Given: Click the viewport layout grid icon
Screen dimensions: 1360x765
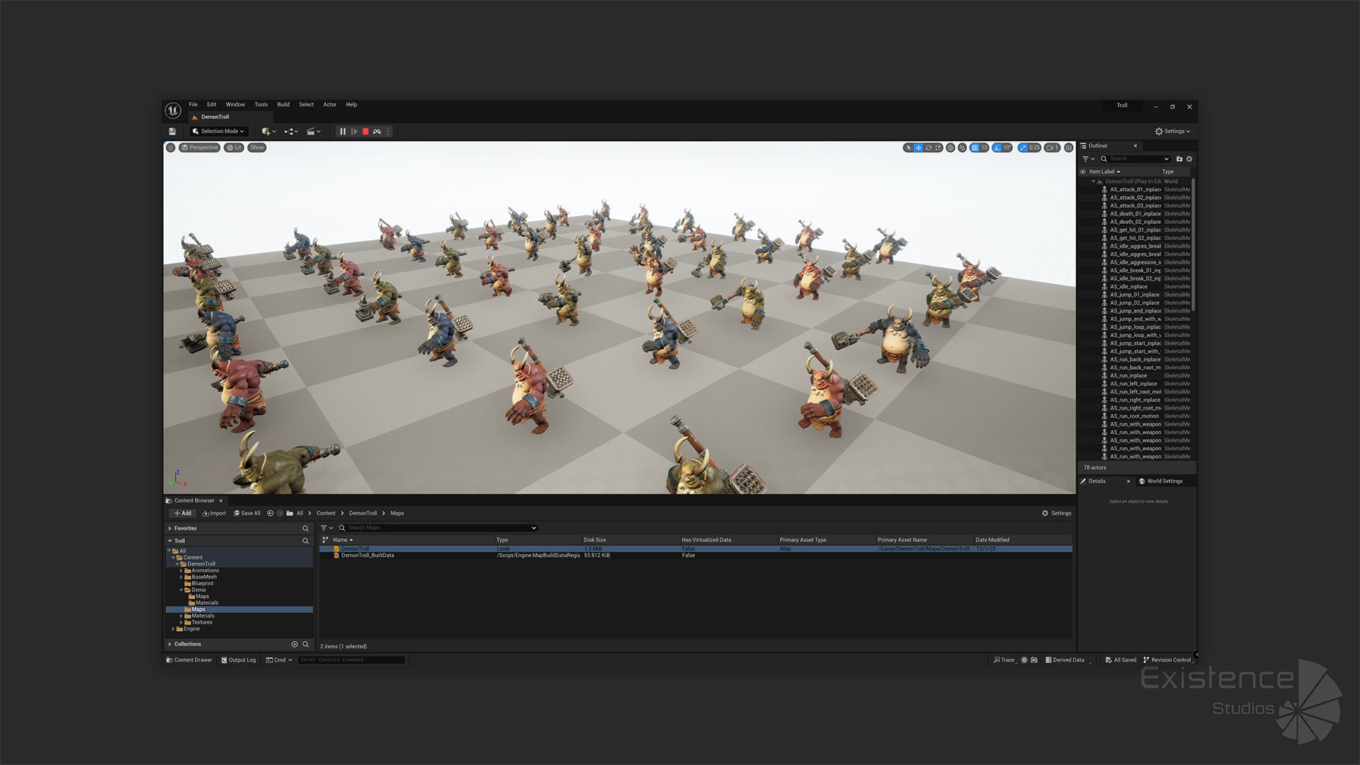Looking at the screenshot, I should pyautogui.click(x=1069, y=148).
